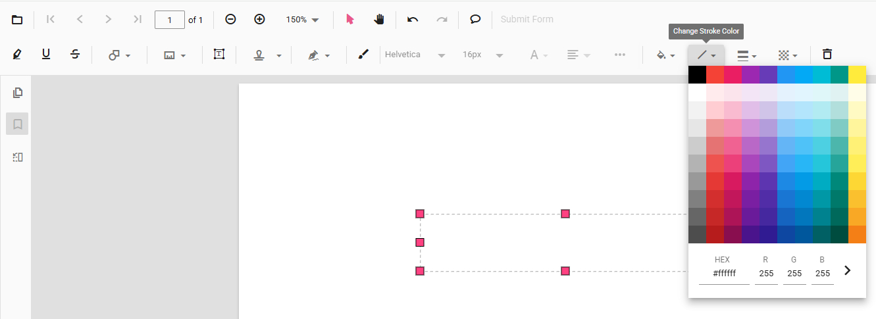
Task: Toggle the stroke color dropdown button
Action: click(x=707, y=55)
